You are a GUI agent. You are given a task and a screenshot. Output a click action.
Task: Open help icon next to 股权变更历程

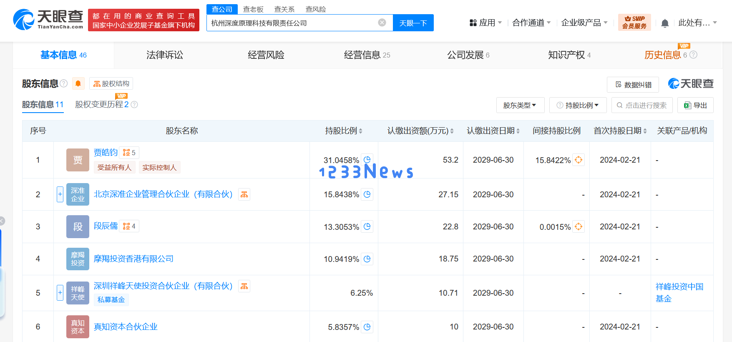click(134, 105)
